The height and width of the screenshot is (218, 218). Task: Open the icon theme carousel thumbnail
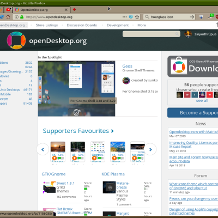(98, 147)
